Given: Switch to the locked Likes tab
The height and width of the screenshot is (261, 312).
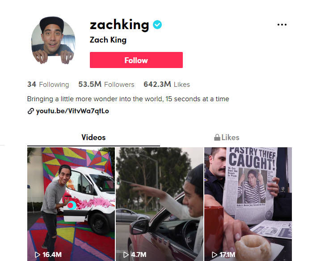Looking at the screenshot, I should click(x=227, y=137).
